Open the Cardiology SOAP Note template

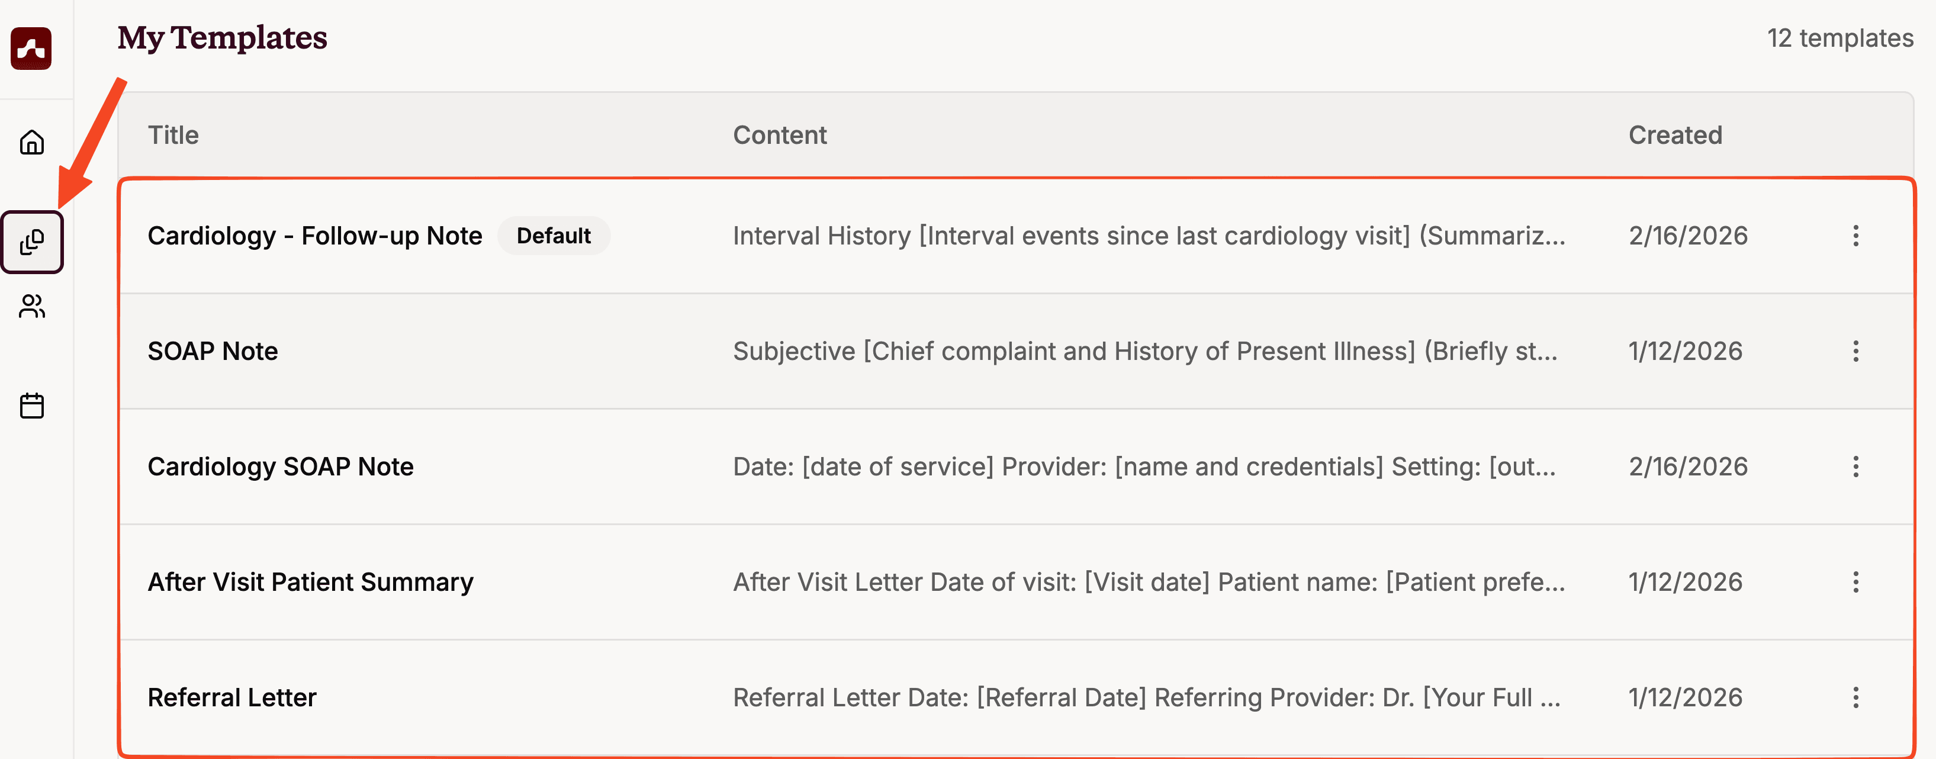(280, 467)
